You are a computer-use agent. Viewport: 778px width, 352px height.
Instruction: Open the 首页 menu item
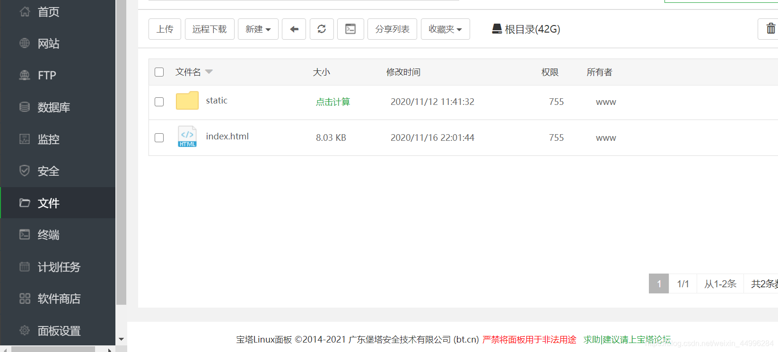pyautogui.click(x=49, y=12)
